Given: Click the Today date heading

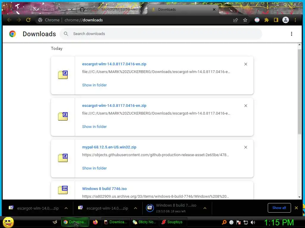Looking at the screenshot, I should (57, 48).
